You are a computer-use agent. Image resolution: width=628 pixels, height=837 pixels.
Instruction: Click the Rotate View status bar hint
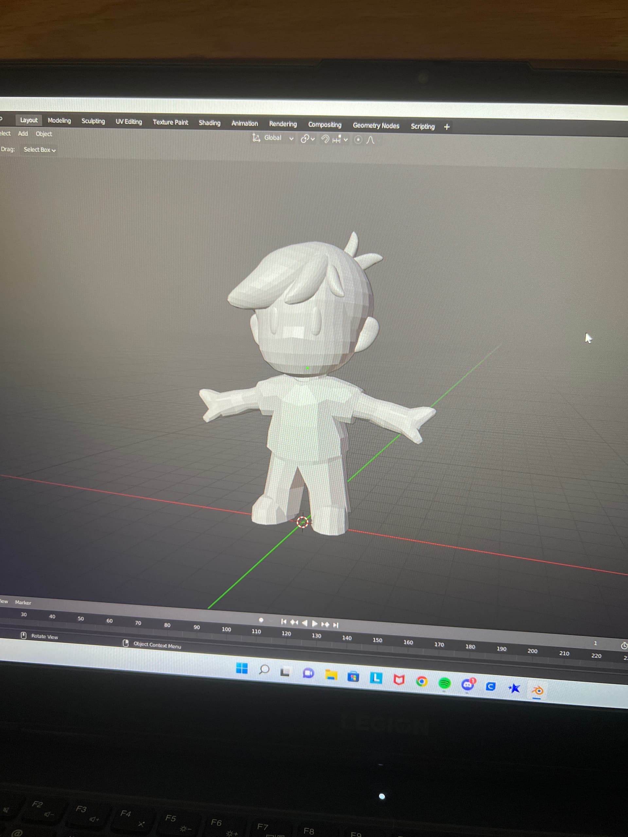(44, 637)
